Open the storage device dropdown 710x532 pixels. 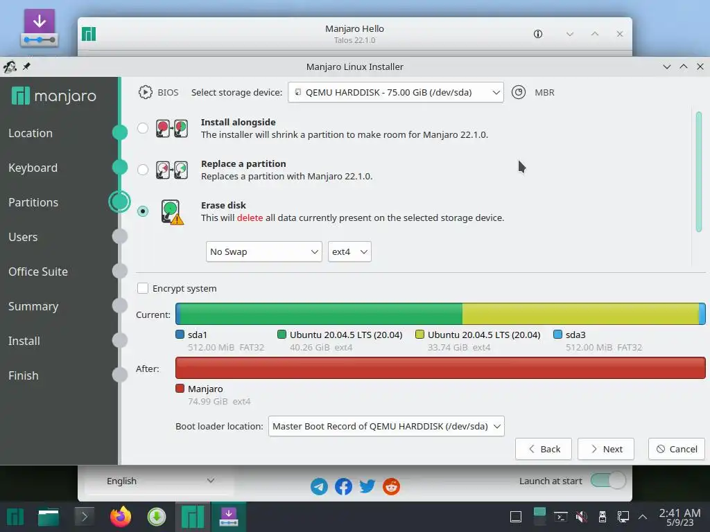click(x=396, y=92)
